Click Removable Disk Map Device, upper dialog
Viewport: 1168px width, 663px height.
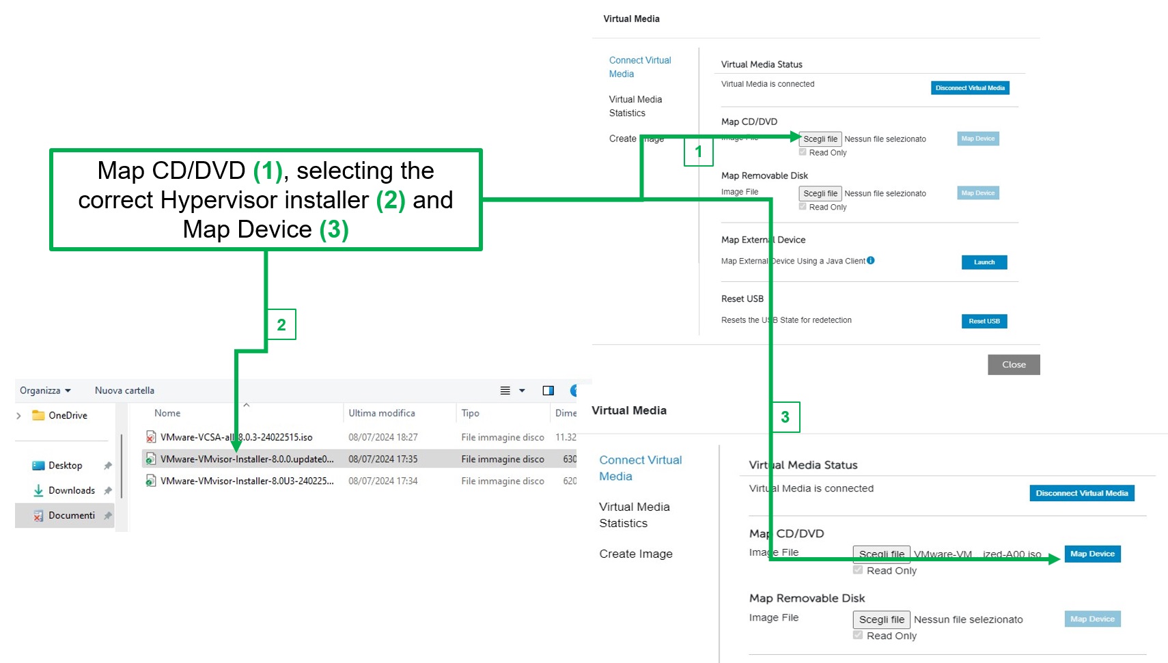pyautogui.click(x=978, y=193)
